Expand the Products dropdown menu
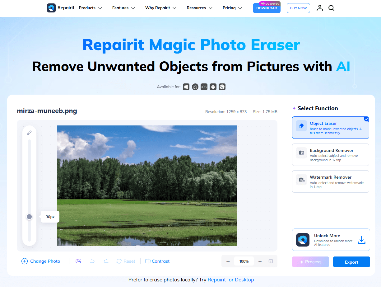This screenshot has width=381, height=287. pos(90,8)
